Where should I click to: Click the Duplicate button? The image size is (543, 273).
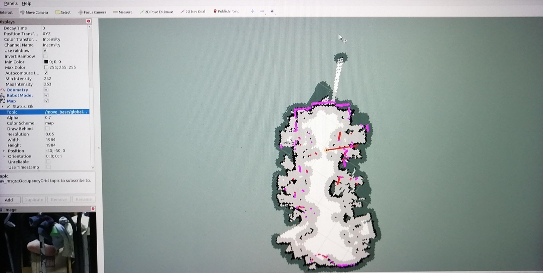coord(34,200)
